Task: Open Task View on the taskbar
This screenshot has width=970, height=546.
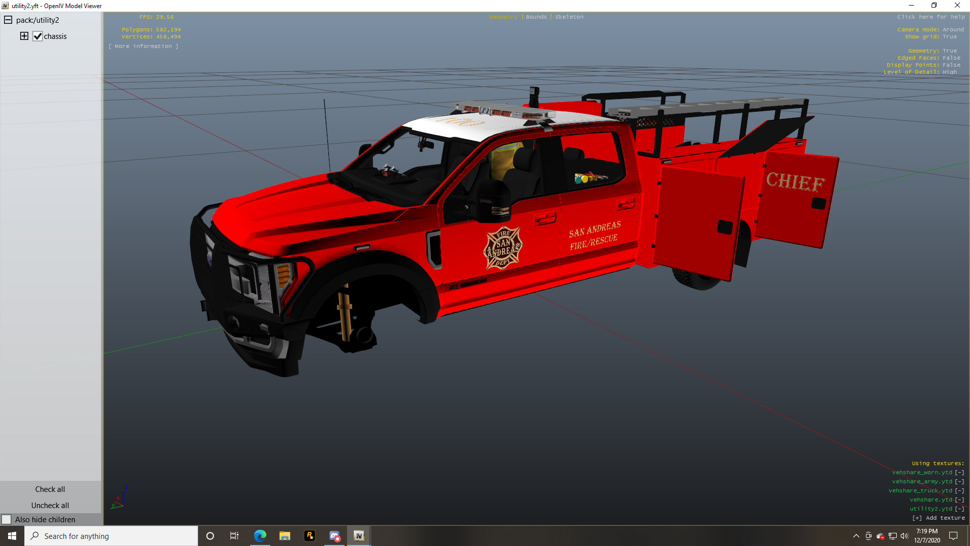Action: point(234,536)
